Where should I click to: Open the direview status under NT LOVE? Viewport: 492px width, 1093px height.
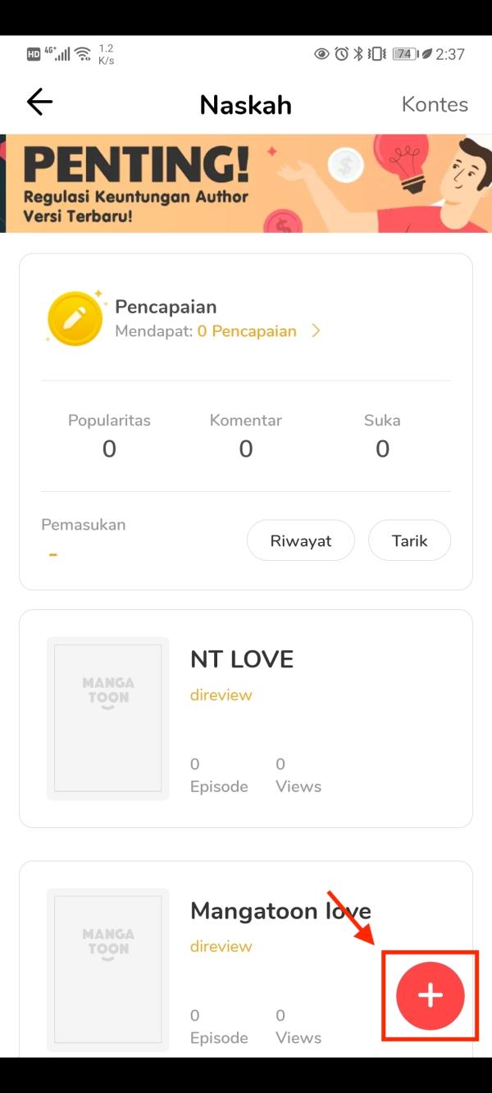[x=221, y=695]
